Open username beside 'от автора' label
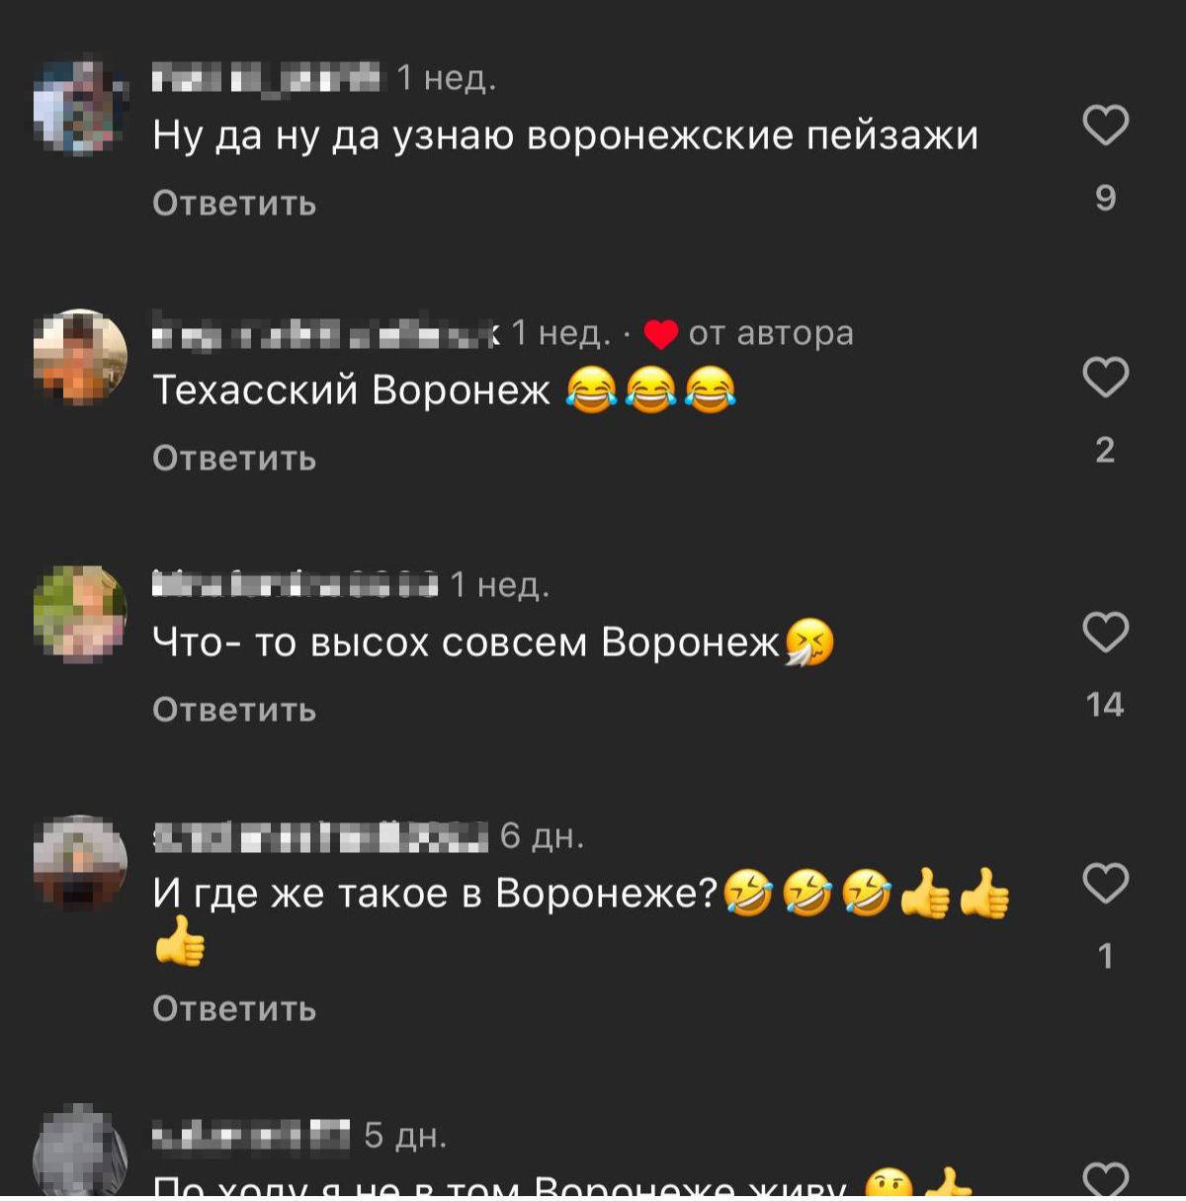The height and width of the screenshot is (1201, 1186). pos(326,333)
